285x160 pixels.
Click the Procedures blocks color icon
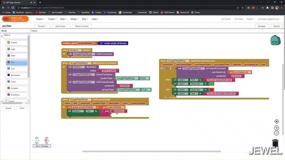[8, 95]
